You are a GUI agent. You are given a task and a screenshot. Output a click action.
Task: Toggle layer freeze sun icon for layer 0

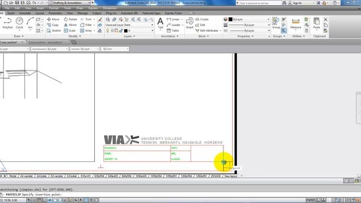tap(112, 30)
